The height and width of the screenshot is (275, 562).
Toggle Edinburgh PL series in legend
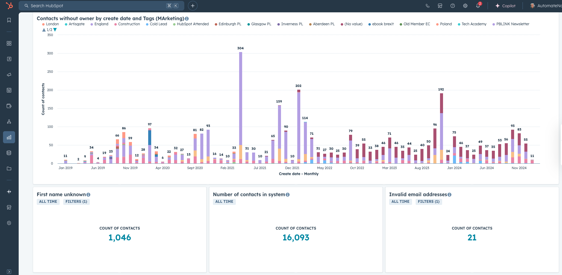coord(228,24)
